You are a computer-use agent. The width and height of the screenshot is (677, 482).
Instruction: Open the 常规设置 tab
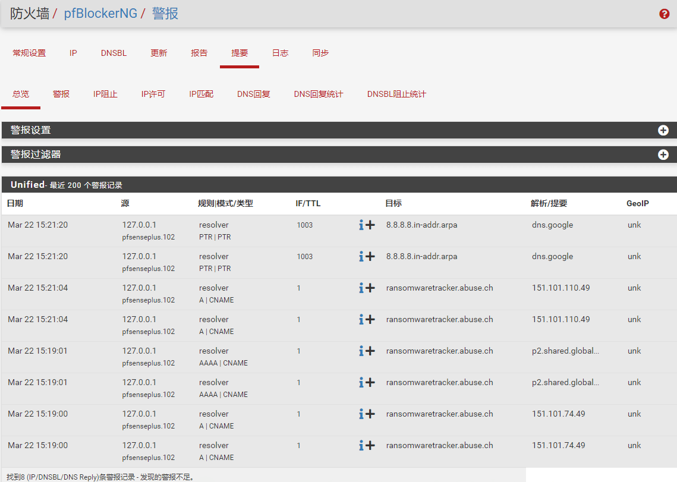29,53
